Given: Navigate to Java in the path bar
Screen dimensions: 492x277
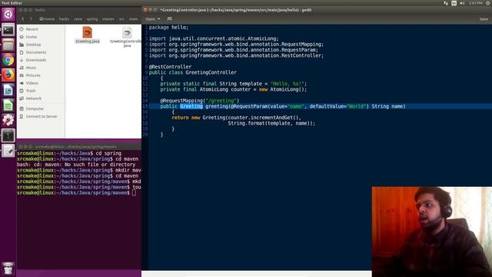Looking at the screenshot, I should point(78,18).
